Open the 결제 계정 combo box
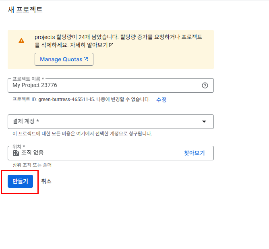269x249 pixels. click(x=111, y=122)
